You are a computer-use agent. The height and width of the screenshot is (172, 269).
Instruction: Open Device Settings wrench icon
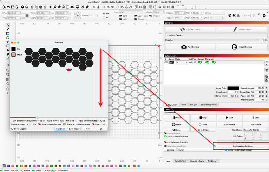click(87, 7)
